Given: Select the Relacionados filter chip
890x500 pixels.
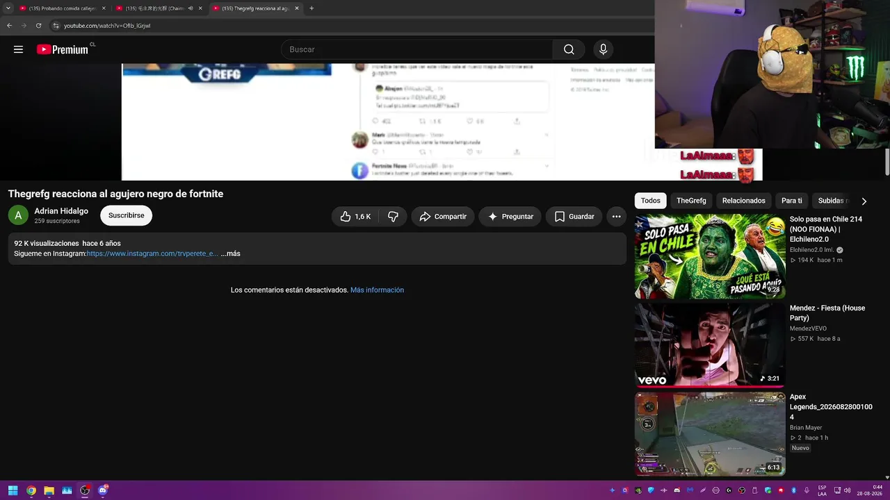Looking at the screenshot, I should (x=743, y=201).
